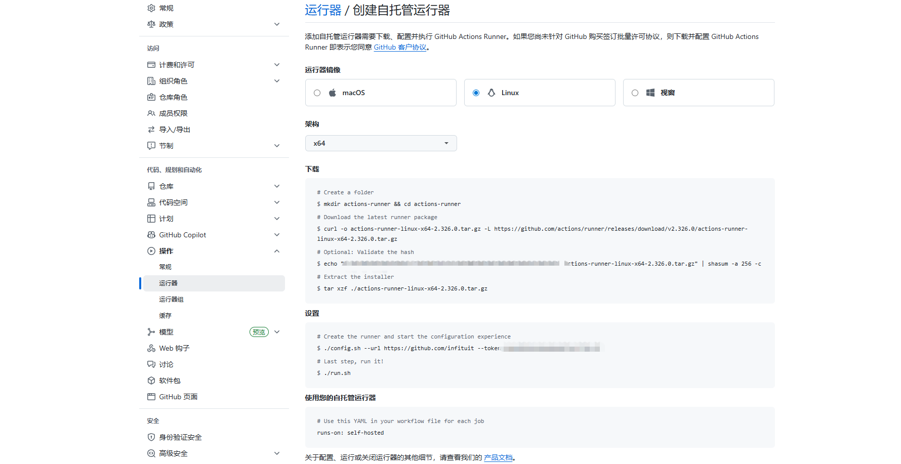Click the Copilot icon in sidebar

[151, 235]
